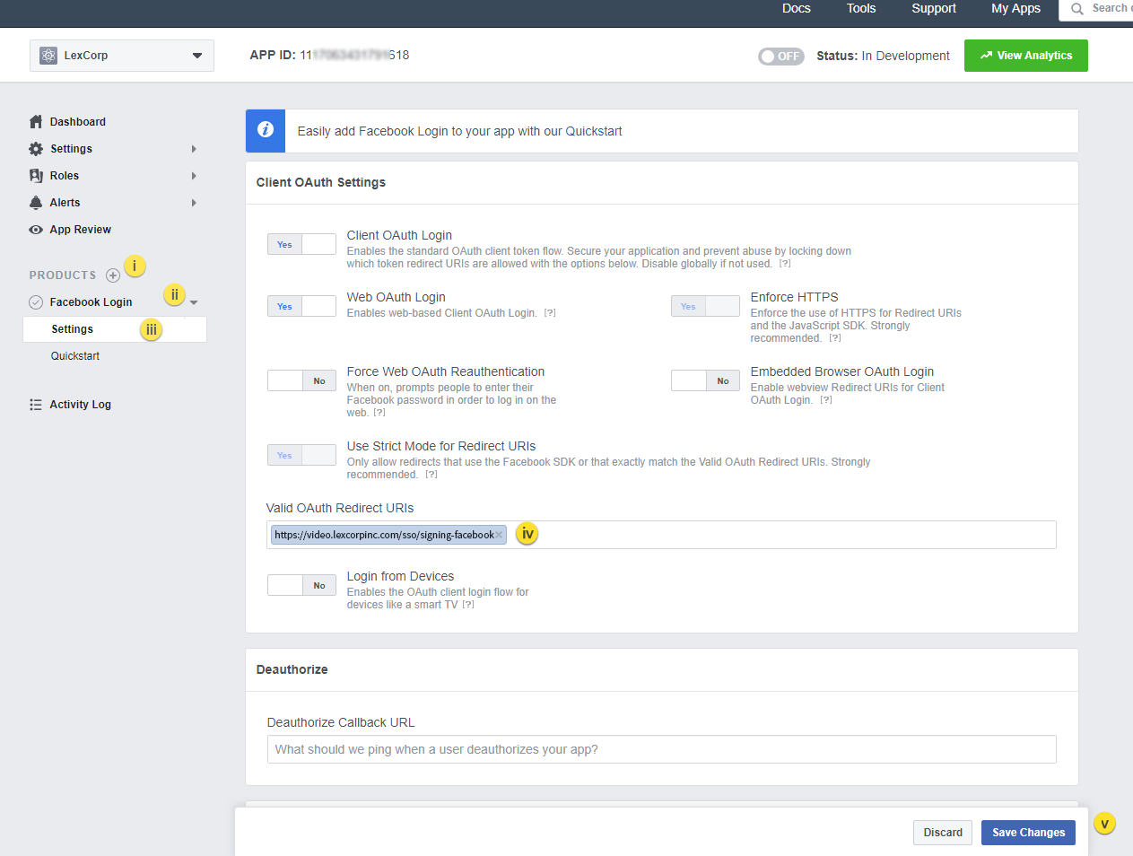Click the blue info icon in Quickstart banner
This screenshot has height=856, width=1133.
tap(266, 130)
